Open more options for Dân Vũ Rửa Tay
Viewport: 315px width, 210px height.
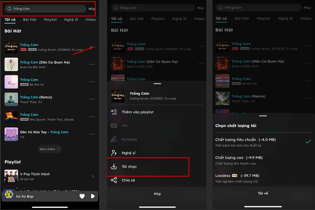coord(92,134)
